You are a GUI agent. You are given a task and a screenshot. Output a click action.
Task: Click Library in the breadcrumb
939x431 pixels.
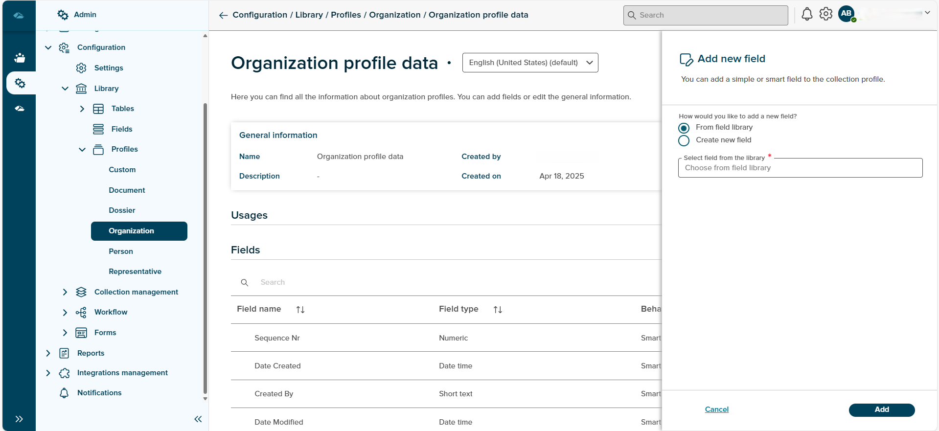pos(309,15)
